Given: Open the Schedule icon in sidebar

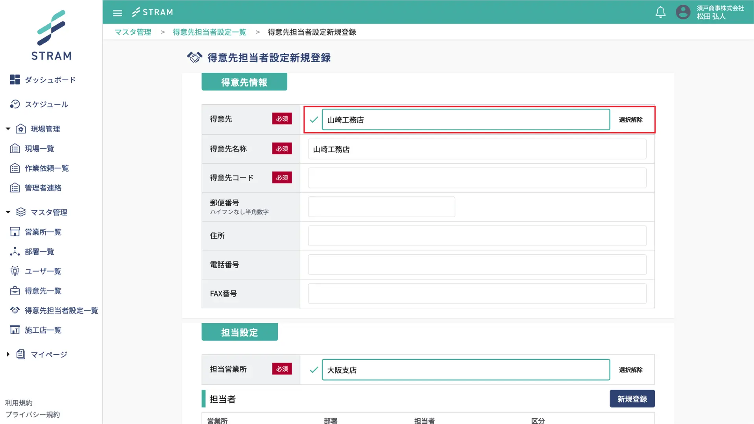Looking at the screenshot, I should 15,104.
